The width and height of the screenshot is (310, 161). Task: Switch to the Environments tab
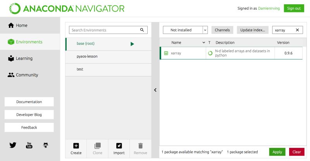30,42
